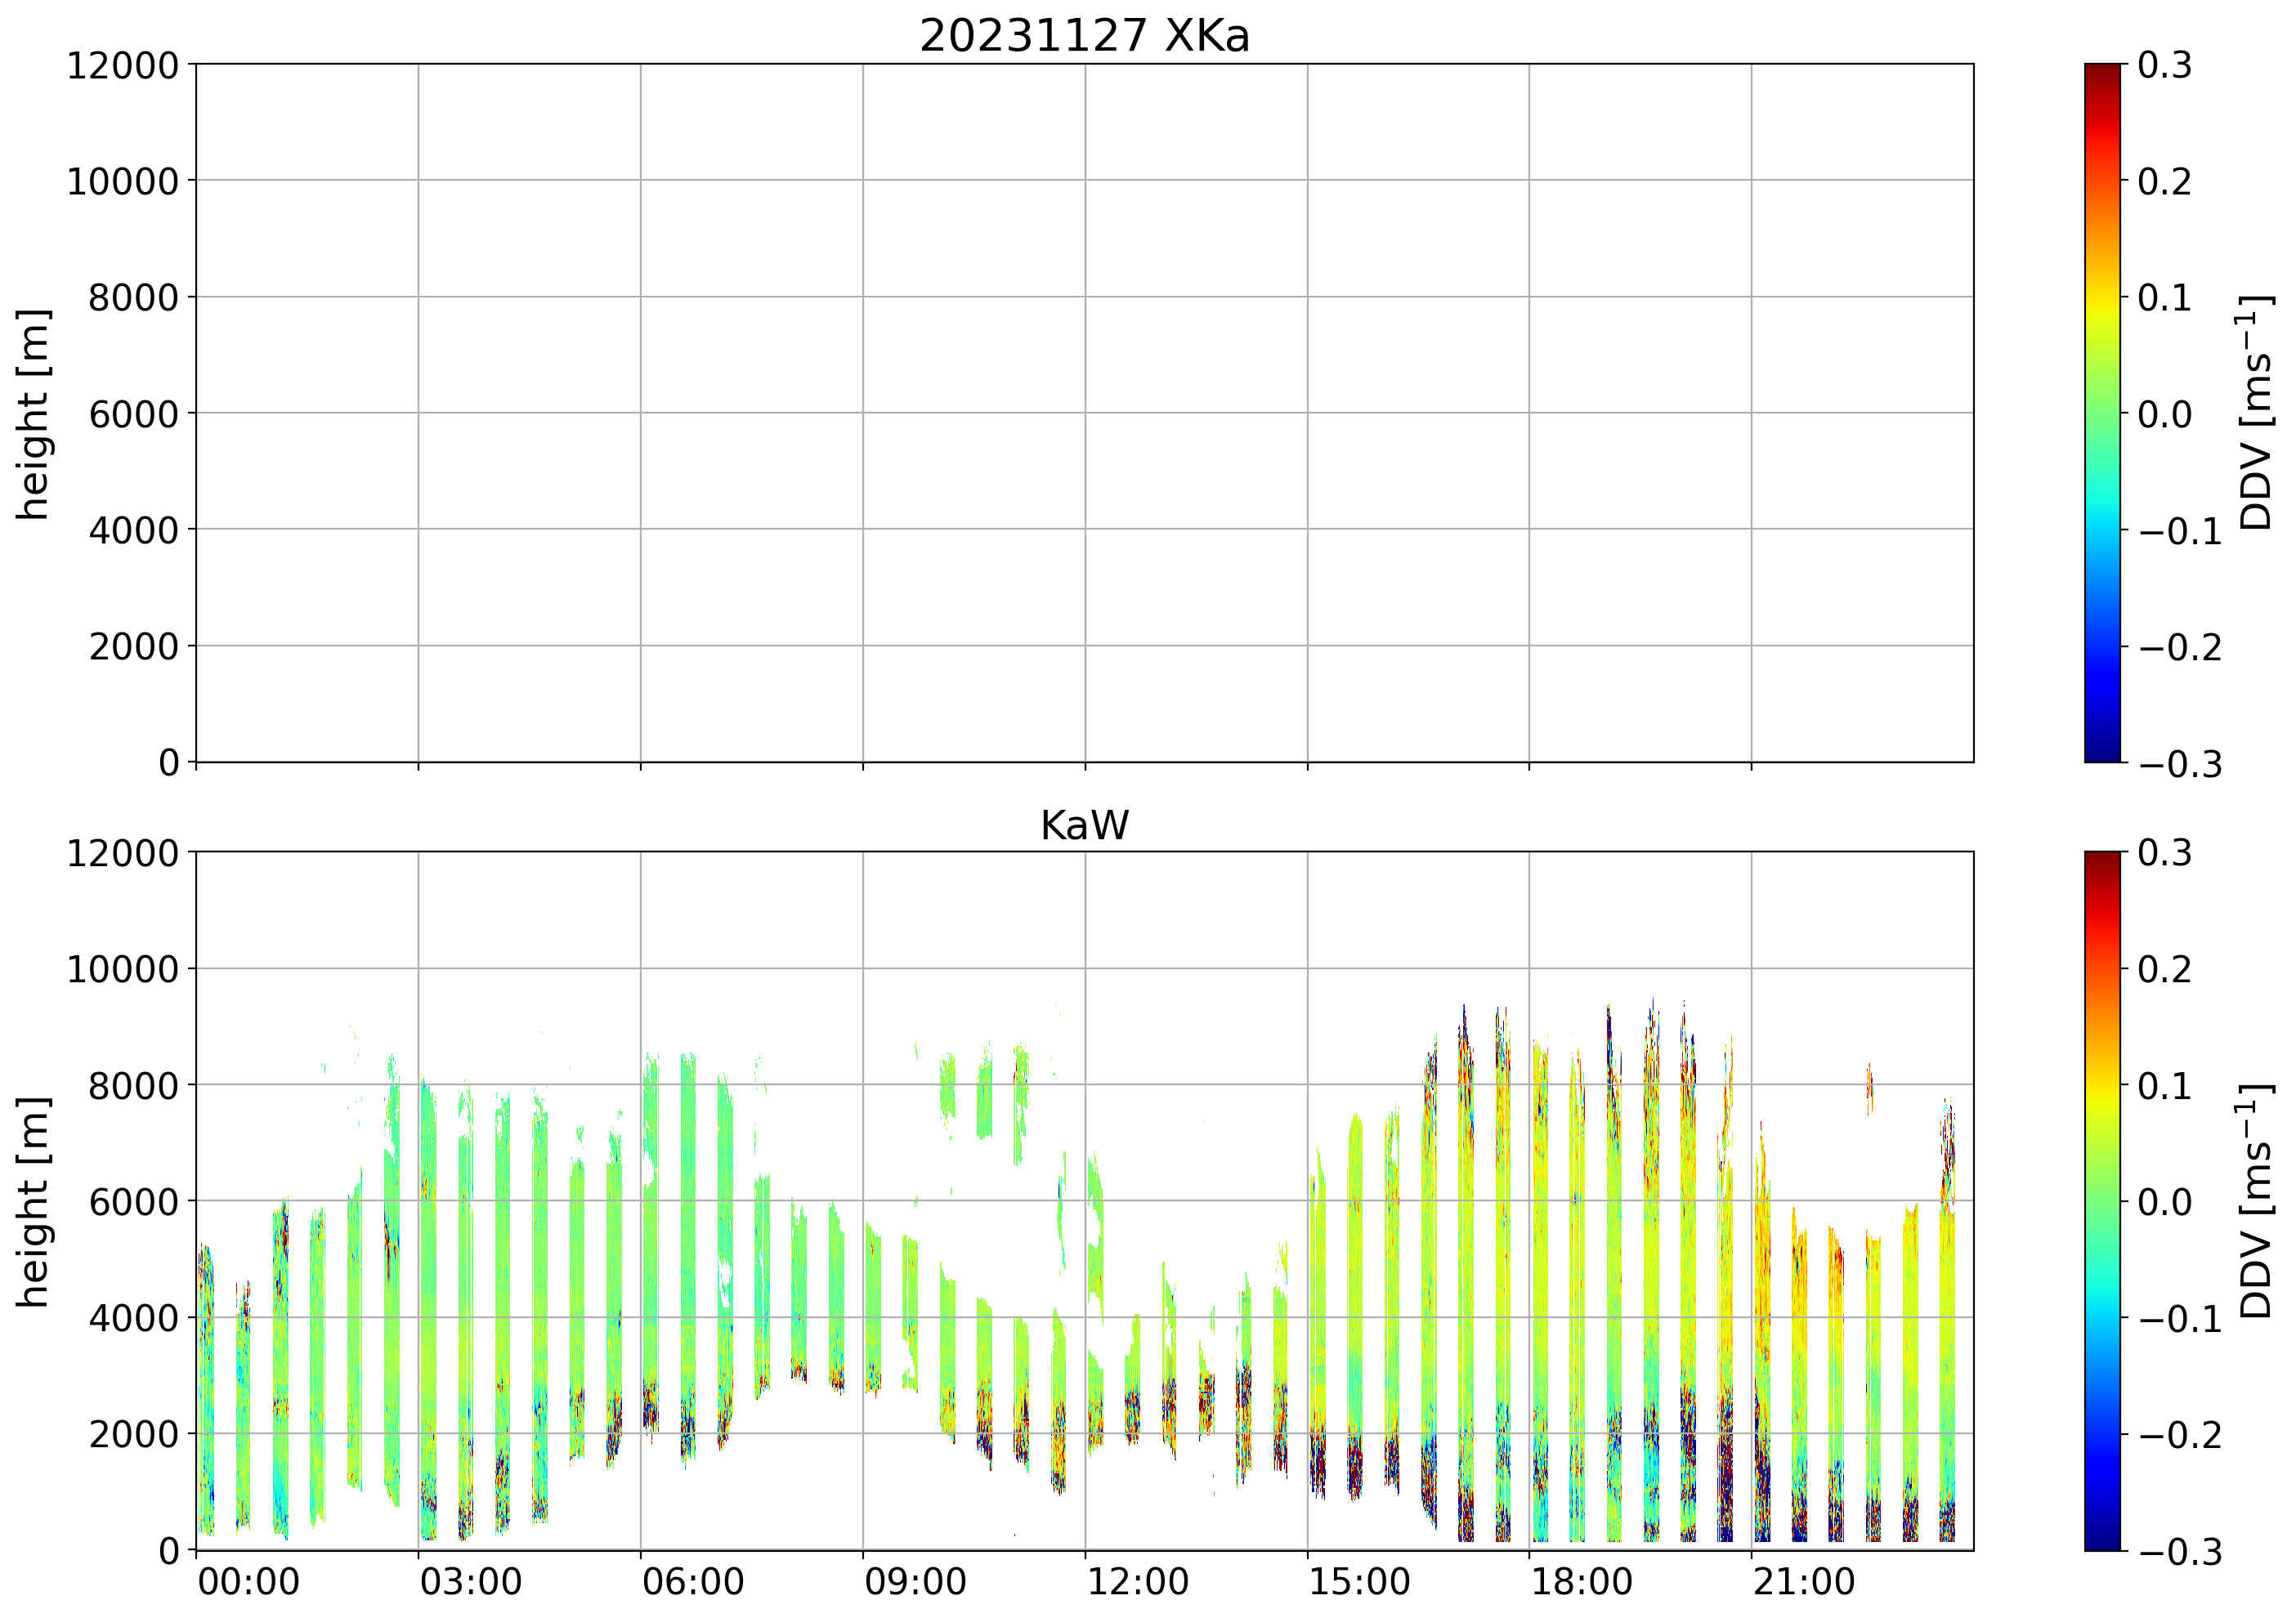Click the 0.0 tick on the top colorbar

[2164, 414]
